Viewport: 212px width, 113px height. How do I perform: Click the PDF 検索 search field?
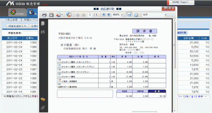(153, 15)
